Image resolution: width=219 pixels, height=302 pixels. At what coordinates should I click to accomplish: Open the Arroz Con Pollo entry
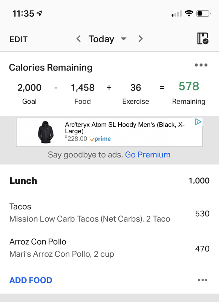109,248
